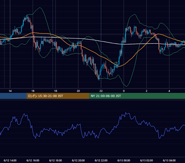The width and height of the screenshot is (185, 163).
Task: Click the 6/12 22:00 date label
Action: [101, 160]
